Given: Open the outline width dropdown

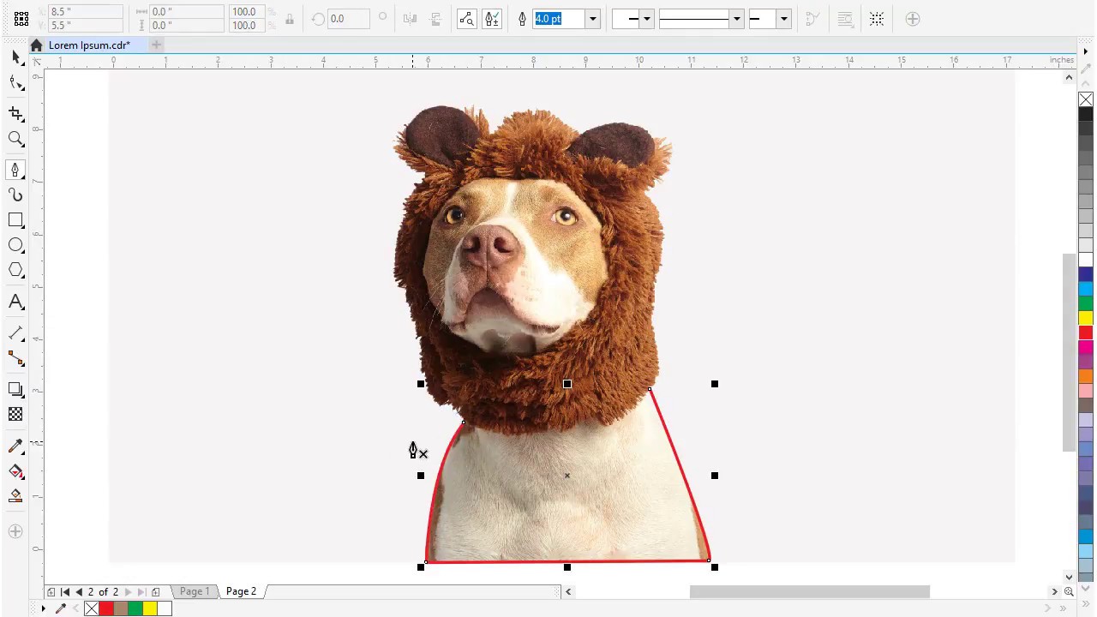Looking at the screenshot, I should pos(592,19).
